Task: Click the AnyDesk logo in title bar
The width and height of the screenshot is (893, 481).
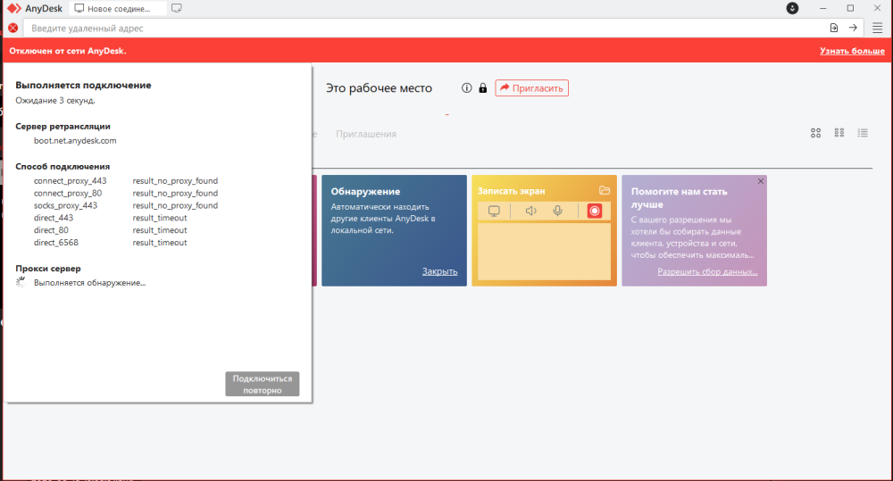Action: click(x=13, y=9)
